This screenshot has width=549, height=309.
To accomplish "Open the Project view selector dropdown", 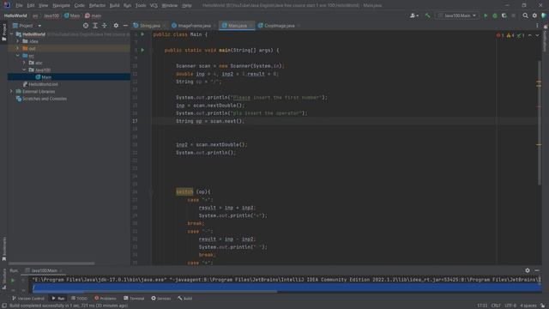I will point(27,26).
